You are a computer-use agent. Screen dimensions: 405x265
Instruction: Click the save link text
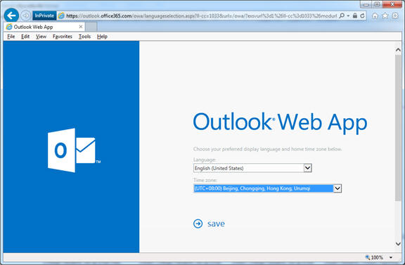click(x=216, y=224)
